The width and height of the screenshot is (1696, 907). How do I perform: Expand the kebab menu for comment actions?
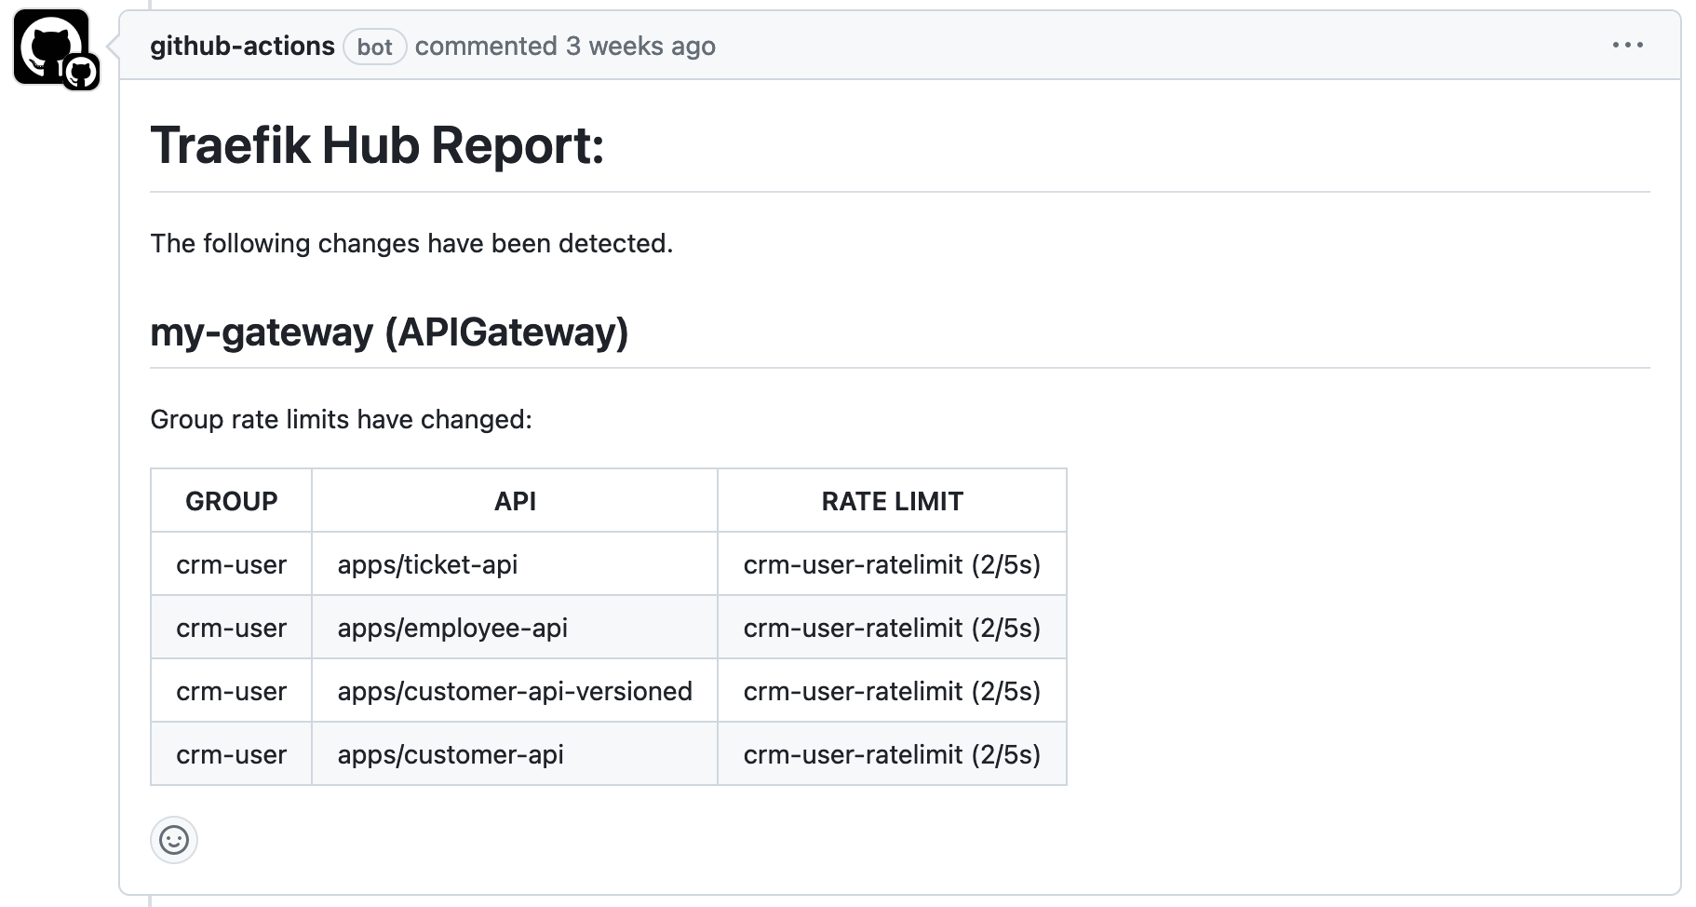[x=1627, y=45]
